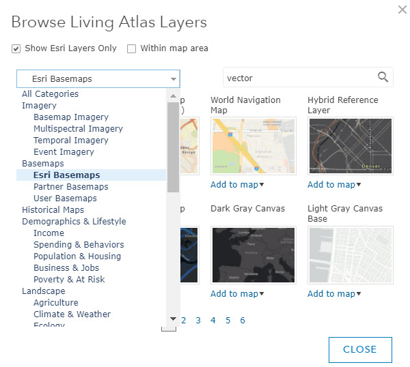Choose Poverty & At Risk subcategory
410x367 pixels.
69,279
